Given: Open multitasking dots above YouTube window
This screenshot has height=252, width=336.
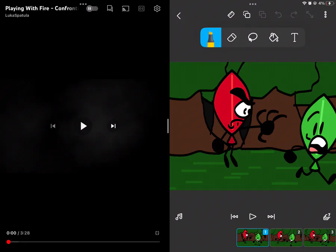Looking at the screenshot, I should coord(83,4).
